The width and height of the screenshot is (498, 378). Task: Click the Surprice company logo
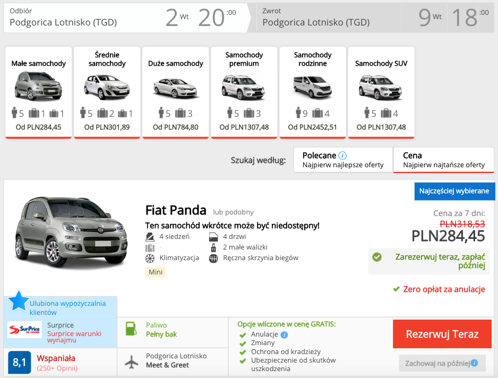tap(24, 329)
